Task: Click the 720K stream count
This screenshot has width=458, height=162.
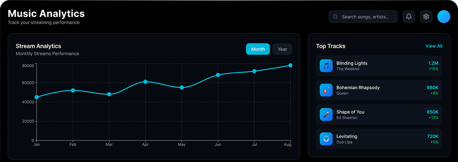Action: (x=432, y=136)
